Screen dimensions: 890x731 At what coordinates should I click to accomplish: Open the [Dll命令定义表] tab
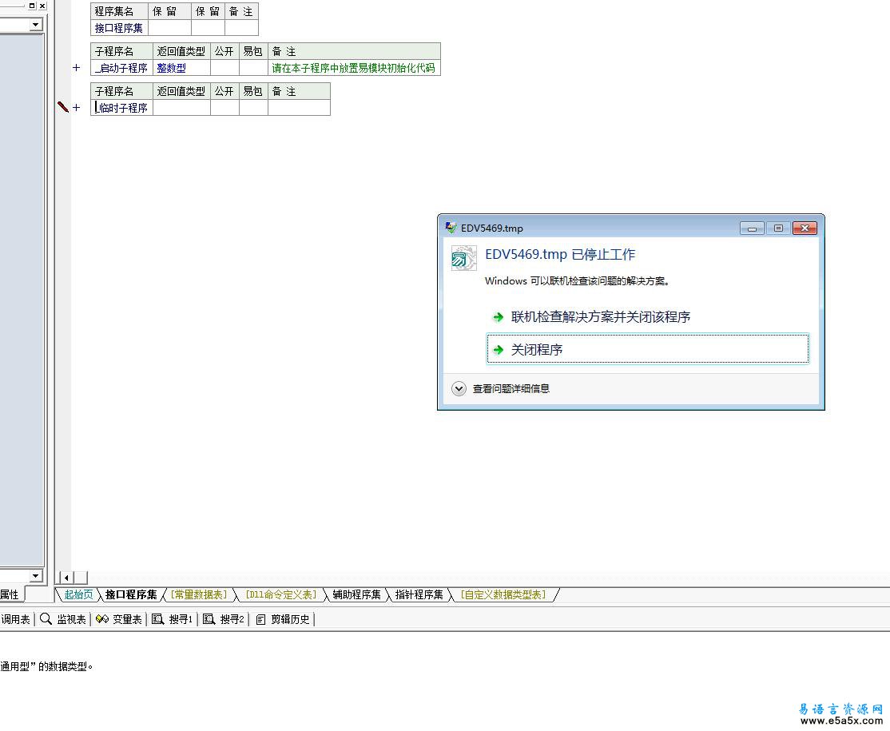pyautogui.click(x=281, y=594)
